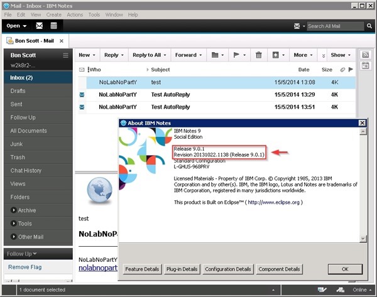377x297 pixels.
Task: Expand the Archive section in sidebar
Action: coord(14,210)
